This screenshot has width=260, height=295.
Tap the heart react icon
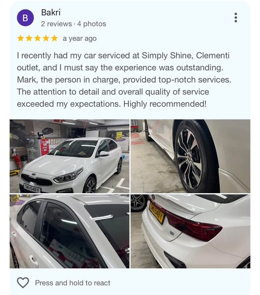pos(23,283)
